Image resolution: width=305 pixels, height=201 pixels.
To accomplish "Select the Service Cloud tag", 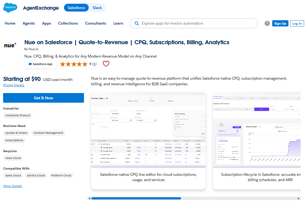I will tap(36, 175).
